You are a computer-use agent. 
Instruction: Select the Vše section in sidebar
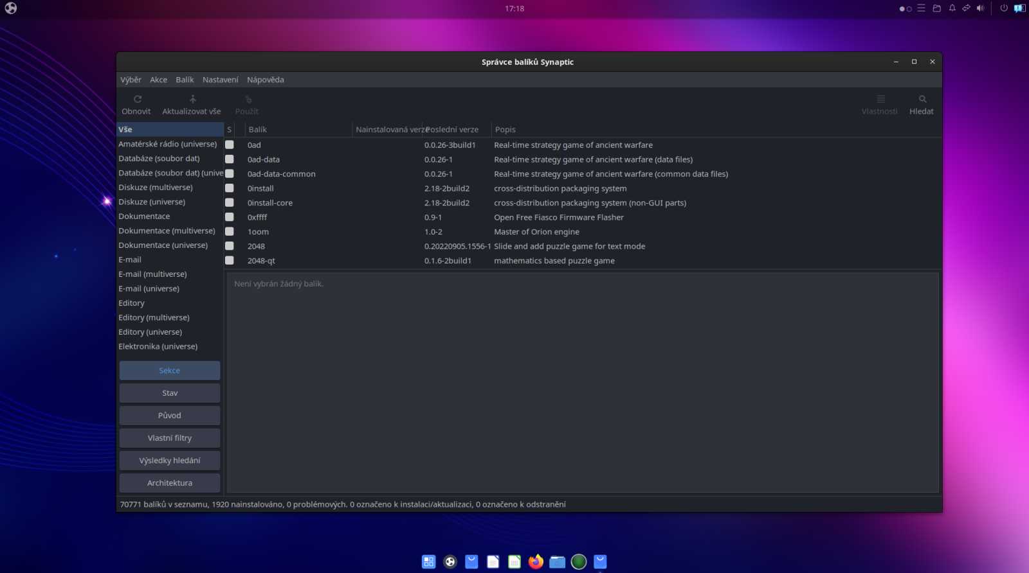pos(170,130)
